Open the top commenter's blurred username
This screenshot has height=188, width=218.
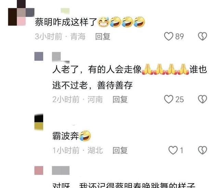tap(65, 11)
